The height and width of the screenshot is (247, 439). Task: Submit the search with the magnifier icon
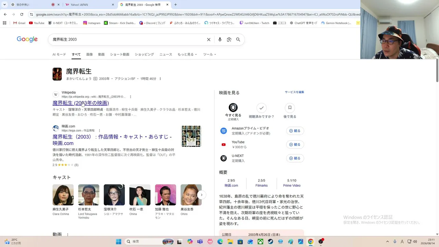click(238, 39)
